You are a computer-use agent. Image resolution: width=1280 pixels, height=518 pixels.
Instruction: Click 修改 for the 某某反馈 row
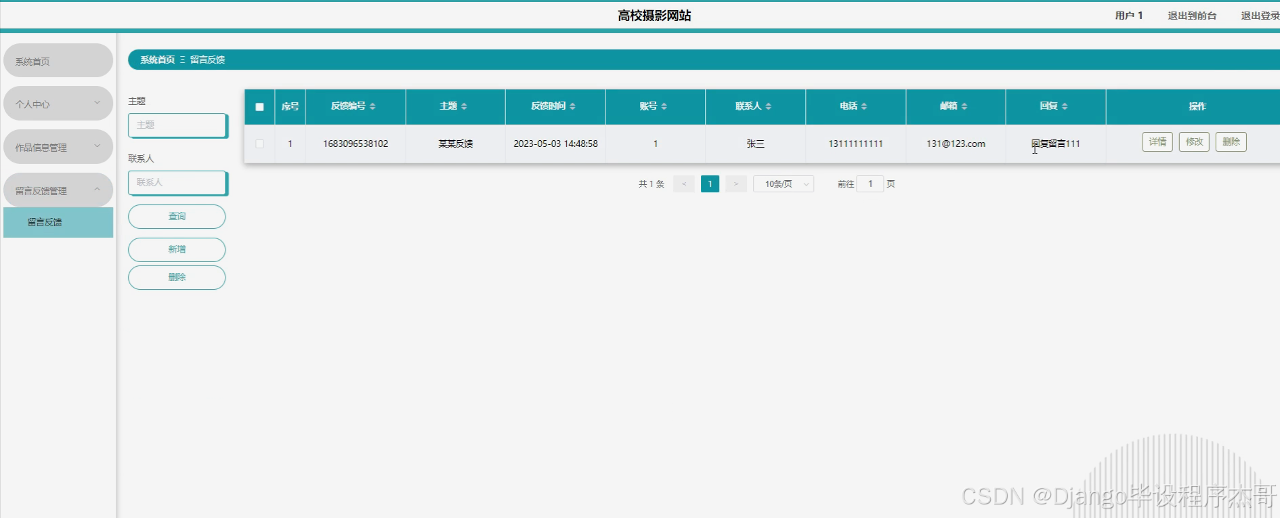1194,142
